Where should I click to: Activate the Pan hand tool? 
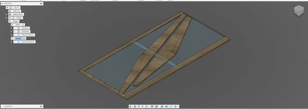pos(139,107)
